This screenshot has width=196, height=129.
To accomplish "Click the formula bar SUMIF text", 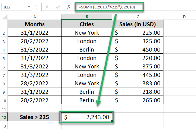I will click(x=107, y=7).
